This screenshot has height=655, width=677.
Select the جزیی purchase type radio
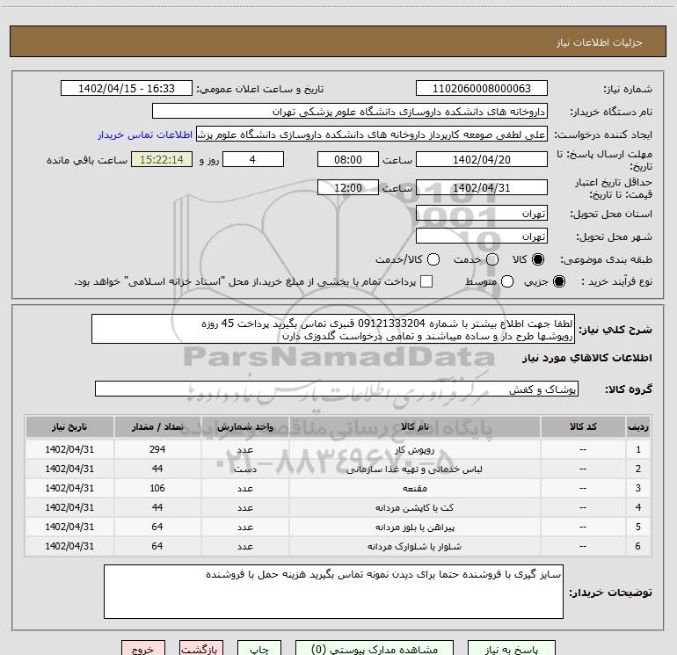coord(559,281)
